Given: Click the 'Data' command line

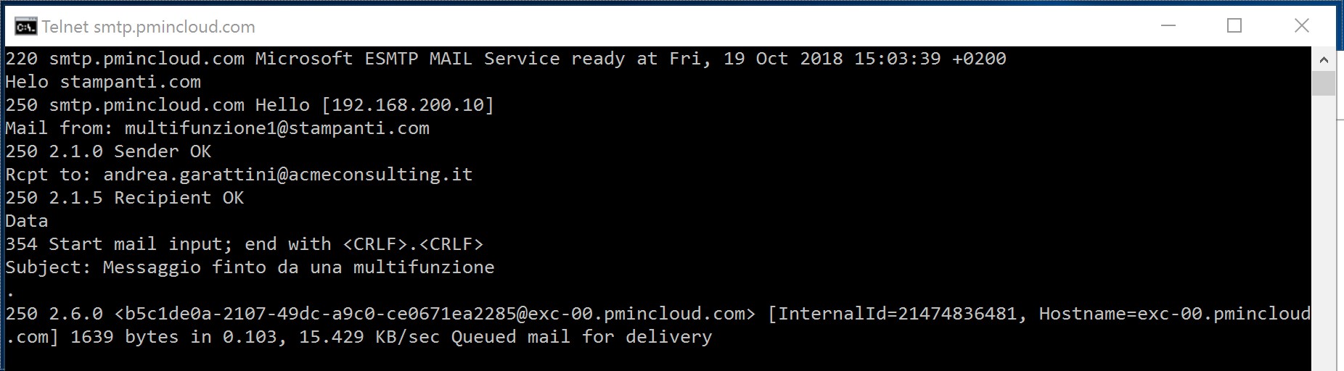Looking at the screenshot, I should click(27, 221).
